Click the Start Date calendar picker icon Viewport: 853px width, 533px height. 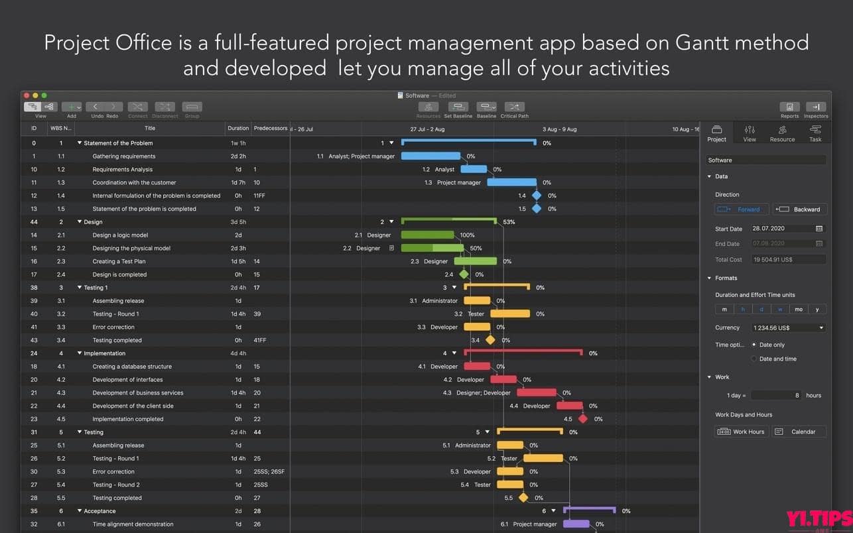819,229
